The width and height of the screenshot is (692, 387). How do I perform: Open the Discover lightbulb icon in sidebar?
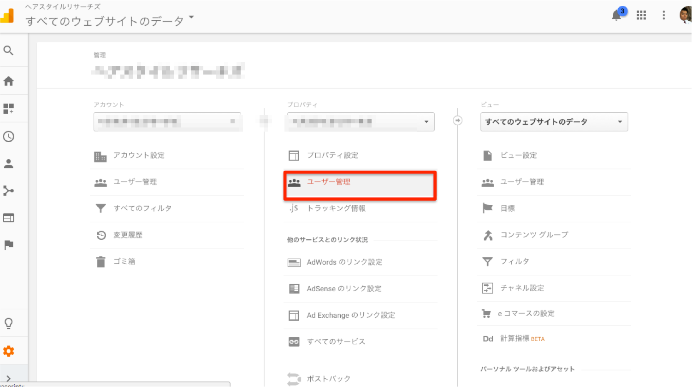[8, 323]
